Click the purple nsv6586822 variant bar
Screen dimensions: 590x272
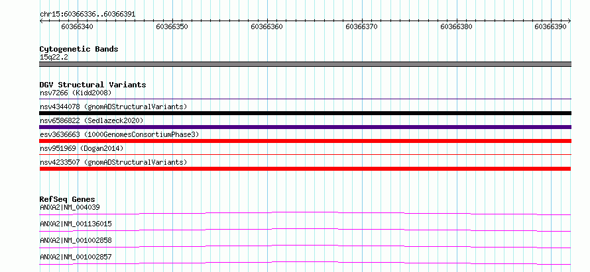pos(305,127)
